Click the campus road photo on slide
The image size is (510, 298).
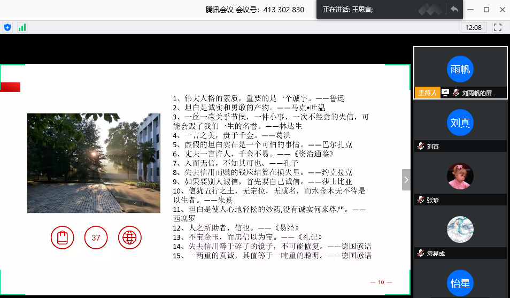pyautogui.click(x=94, y=163)
